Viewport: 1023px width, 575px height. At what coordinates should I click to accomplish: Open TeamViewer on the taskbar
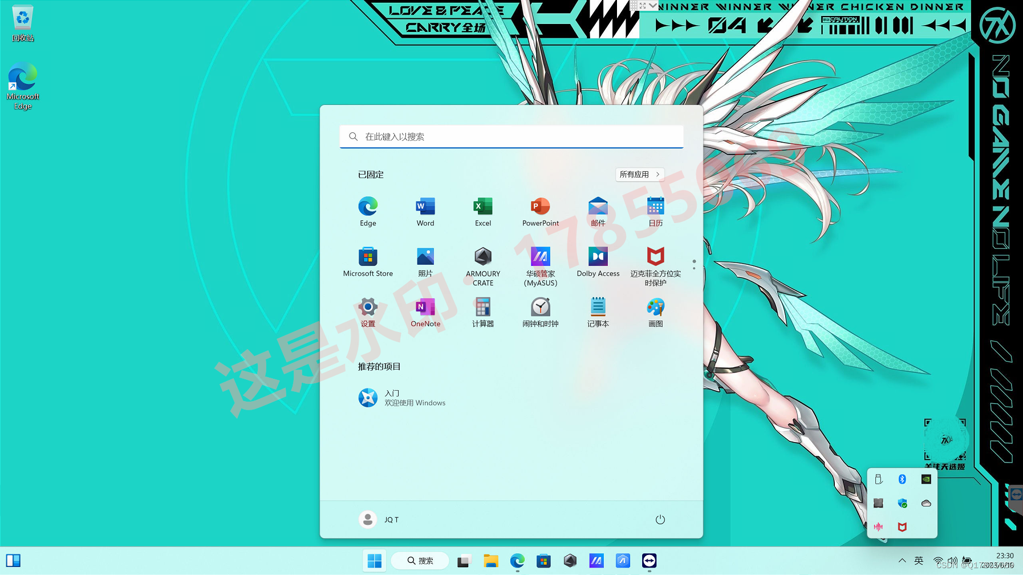tap(649, 561)
